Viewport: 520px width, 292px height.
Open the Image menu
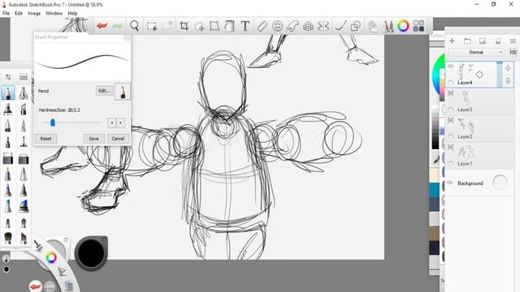(x=34, y=13)
